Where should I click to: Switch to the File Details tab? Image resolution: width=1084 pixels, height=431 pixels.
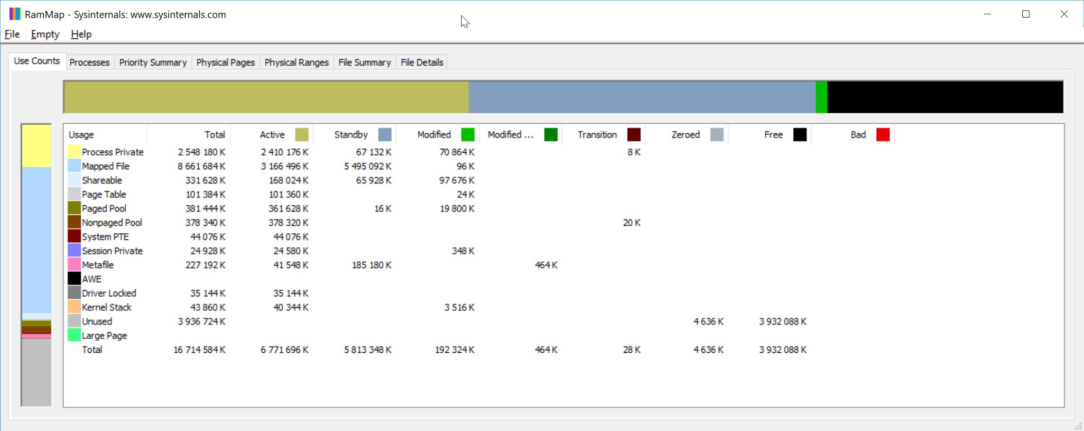[x=422, y=63]
